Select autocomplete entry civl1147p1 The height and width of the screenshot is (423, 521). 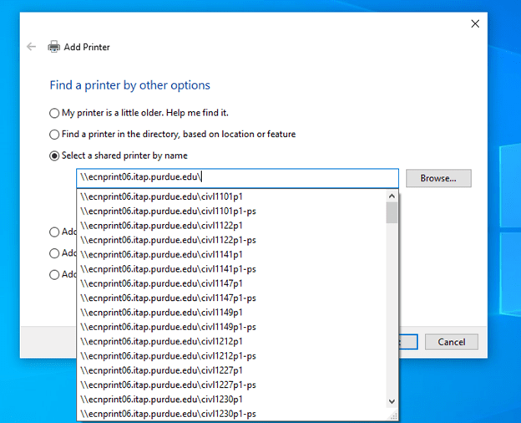click(231, 283)
